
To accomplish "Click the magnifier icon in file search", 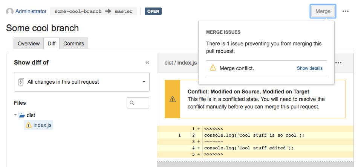I will coord(132,103).
